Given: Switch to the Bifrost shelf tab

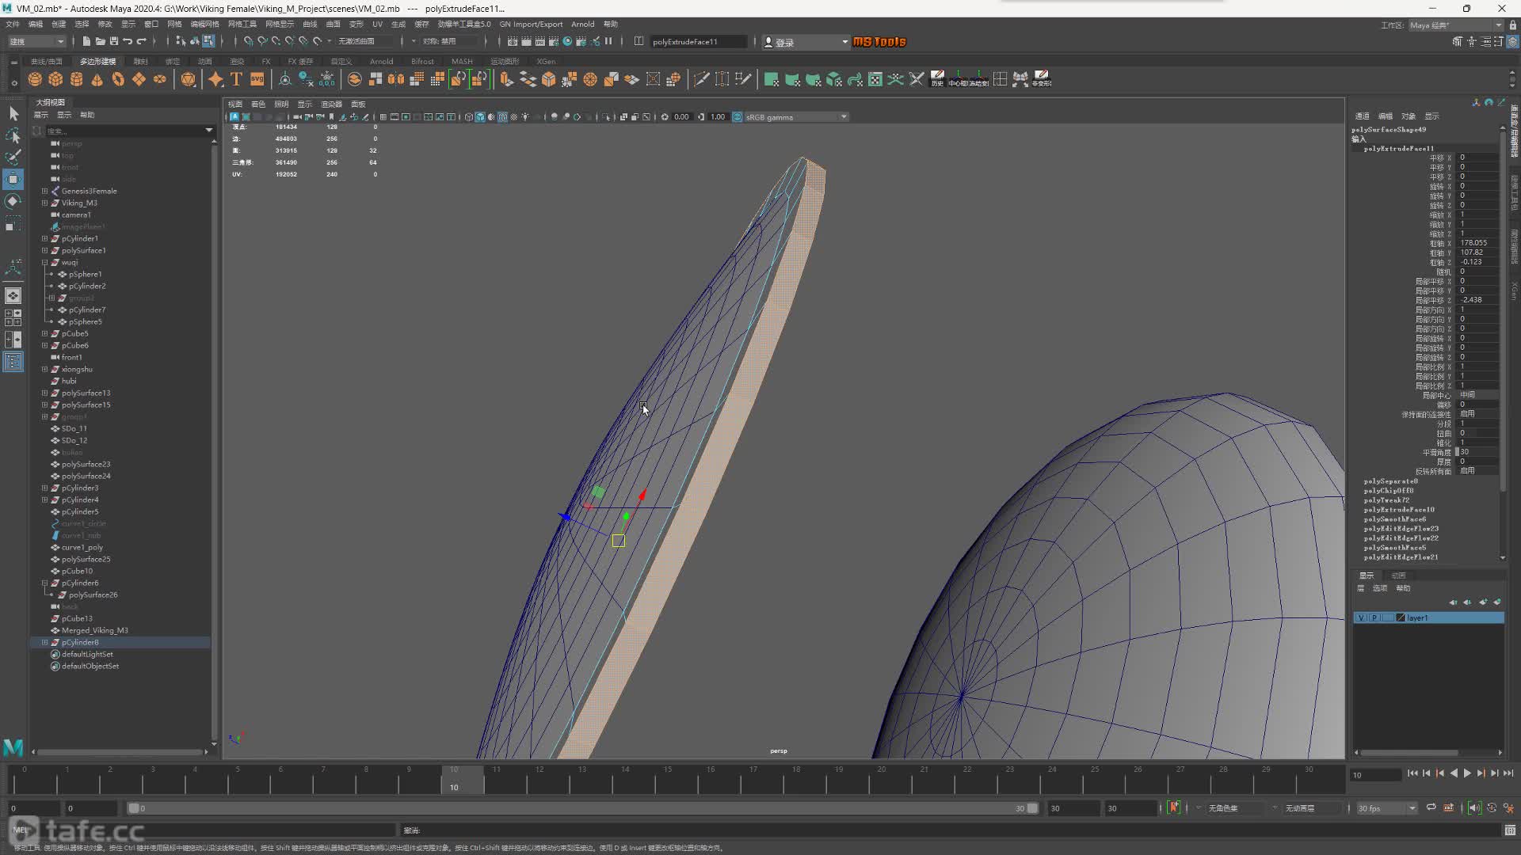Looking at the screenshot, I should point(422,61).
